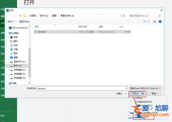Open the 下载 folder
172x122 pixels.
click(x=14, y=49)
